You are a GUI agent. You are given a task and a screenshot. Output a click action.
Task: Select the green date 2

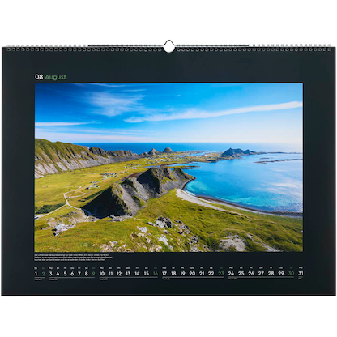(43, 274)
